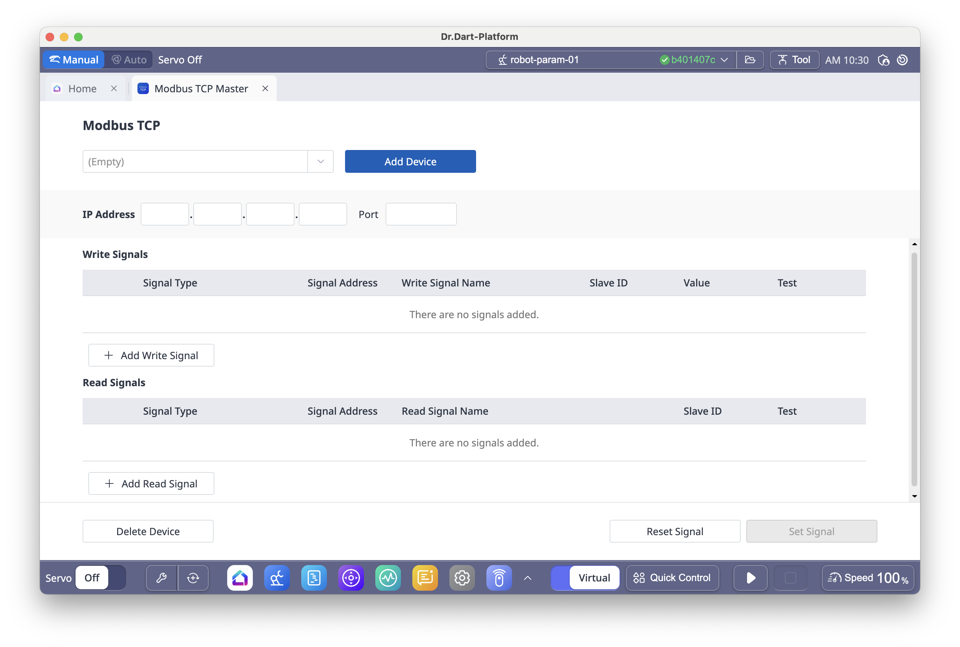The width and height of the screenshot is (960, 647).
Task: Switch to Auto mode
Action: coord(129,60)
